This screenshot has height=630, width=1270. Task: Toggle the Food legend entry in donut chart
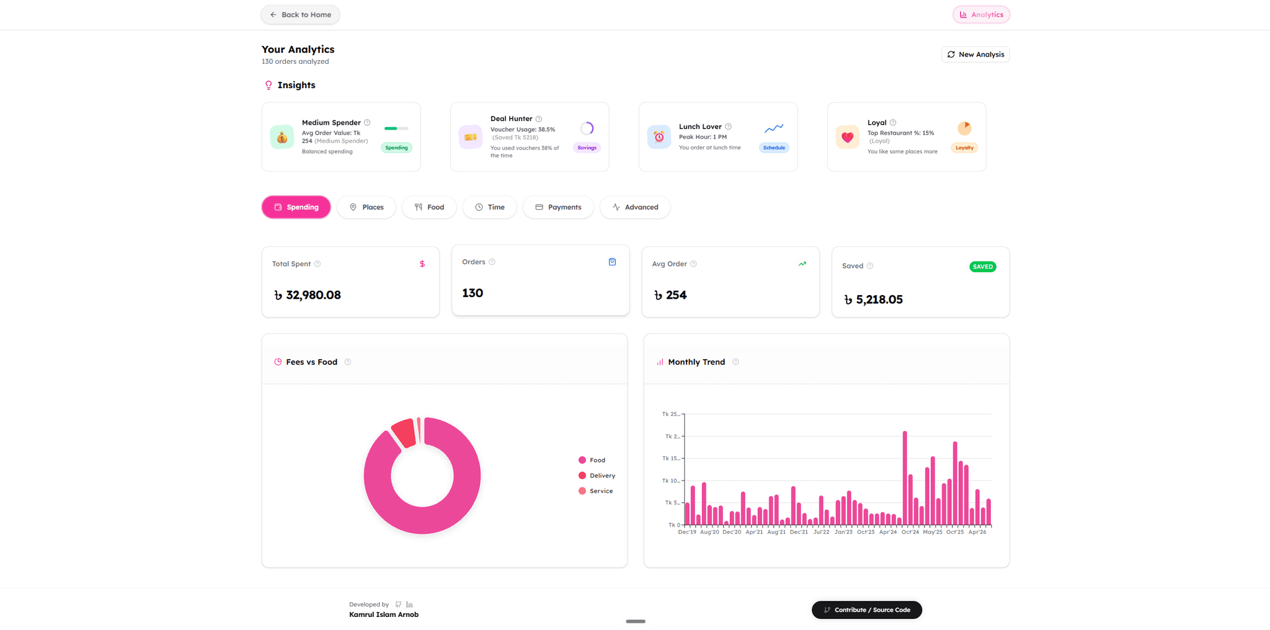click(592, 460)
